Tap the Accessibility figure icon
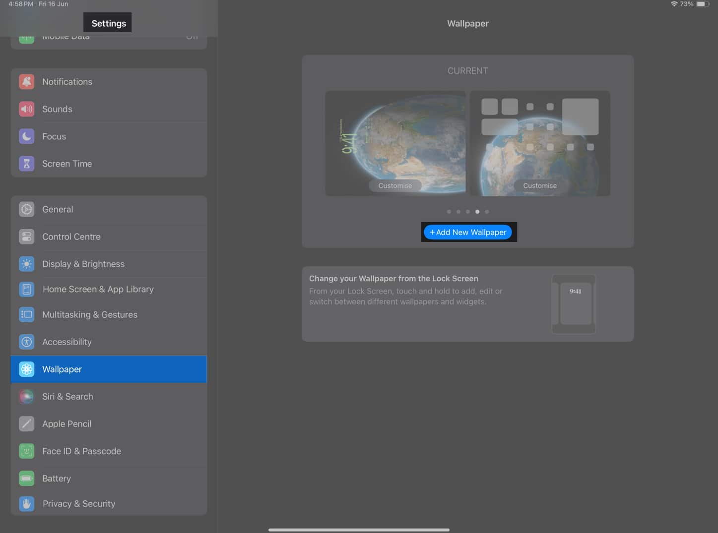The image size is (718, 533). pyautogui.click(x=27, y=342)
